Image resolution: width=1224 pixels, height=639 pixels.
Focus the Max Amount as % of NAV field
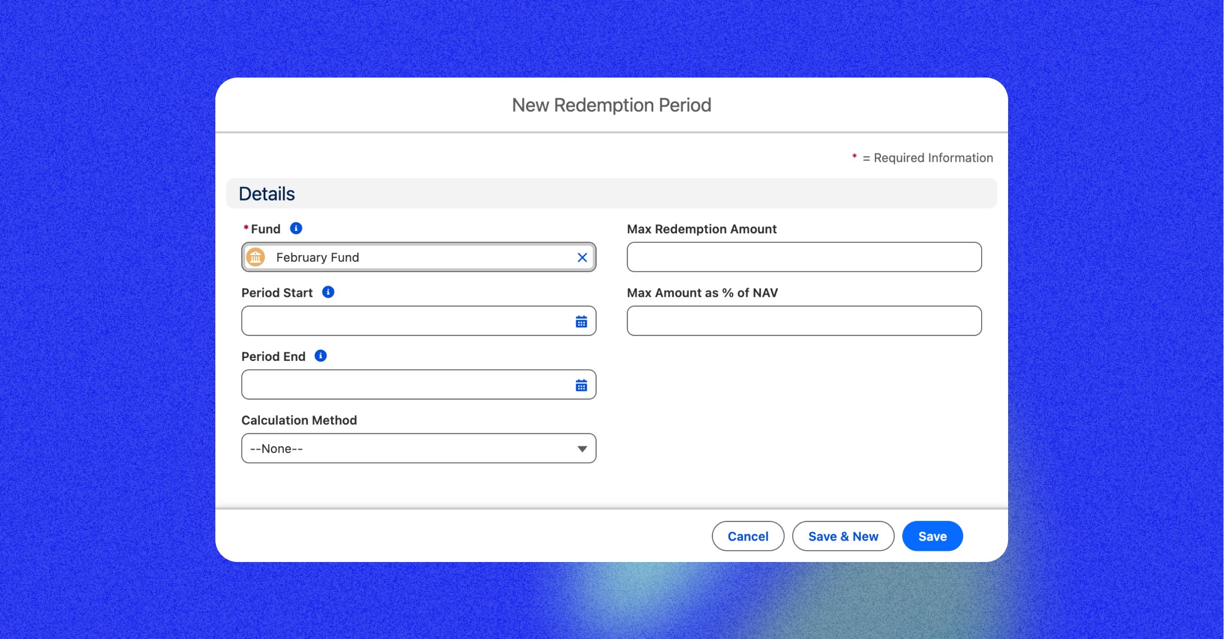pos(804,321)
